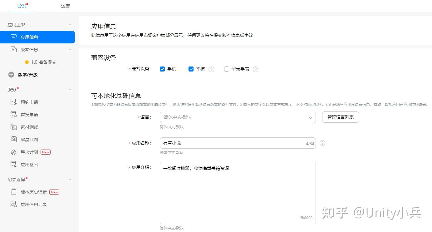Click the 素材测试 image icon

click(x=13, y=127)
